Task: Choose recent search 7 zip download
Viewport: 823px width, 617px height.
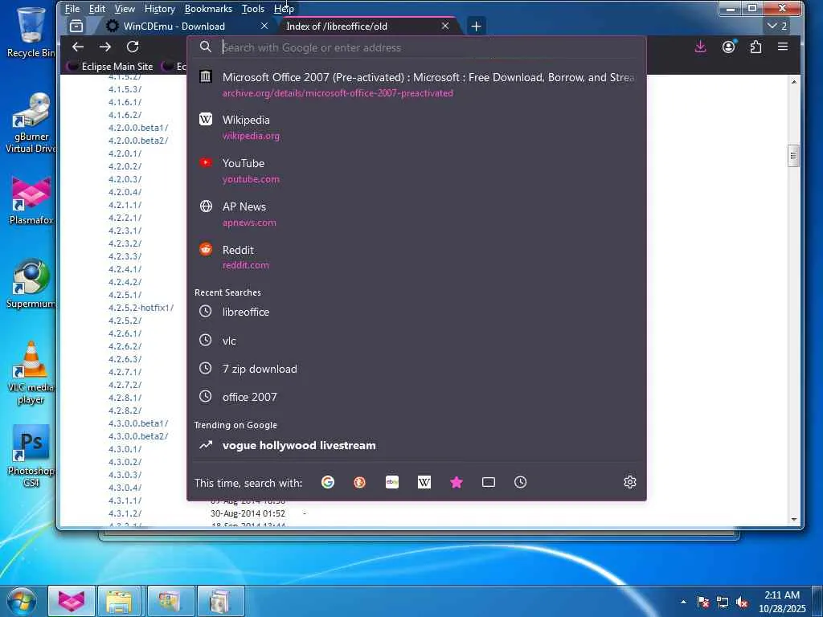Action: tap(417, 369)
